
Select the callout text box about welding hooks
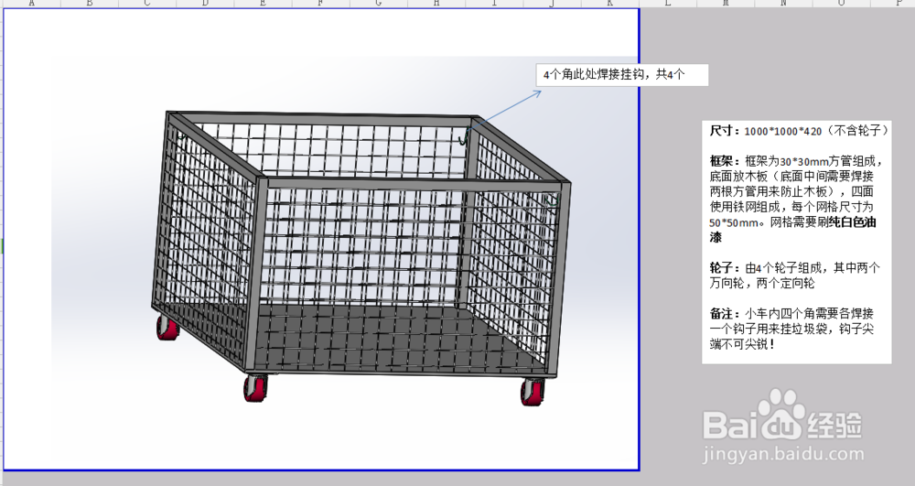click(622, 75)
